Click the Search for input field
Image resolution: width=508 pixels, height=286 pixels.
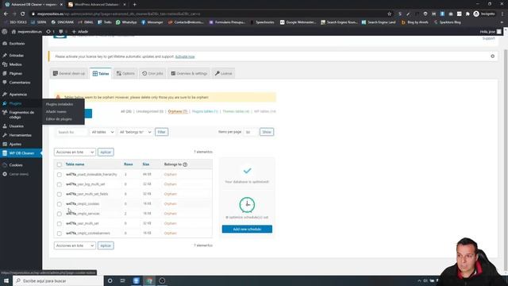point(71,132)
